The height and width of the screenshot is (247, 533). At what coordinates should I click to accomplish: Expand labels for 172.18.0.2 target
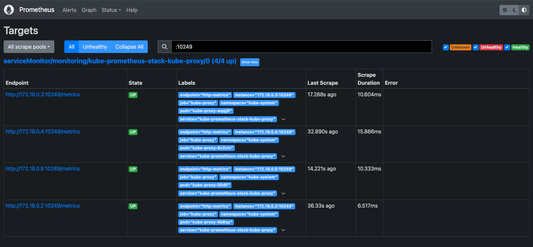tap(283, 230)
